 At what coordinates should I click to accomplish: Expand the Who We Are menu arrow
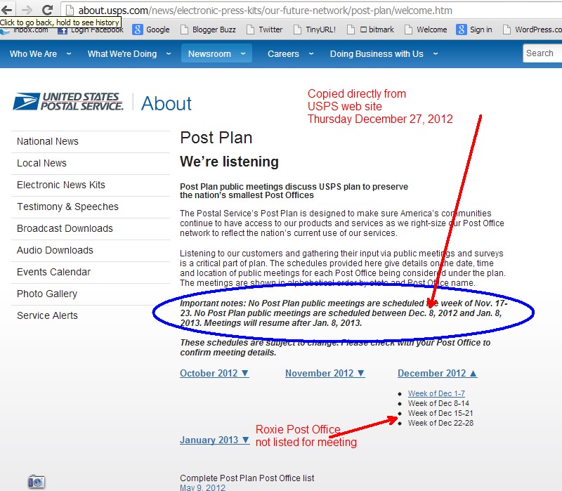pos(69,54)
